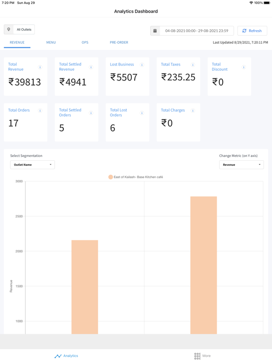Click the Total Charges info icon
This screenshot has width=272, height=362.
193,111
